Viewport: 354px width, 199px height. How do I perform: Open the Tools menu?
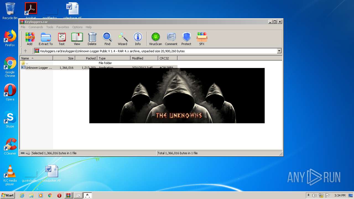(50, 27)
